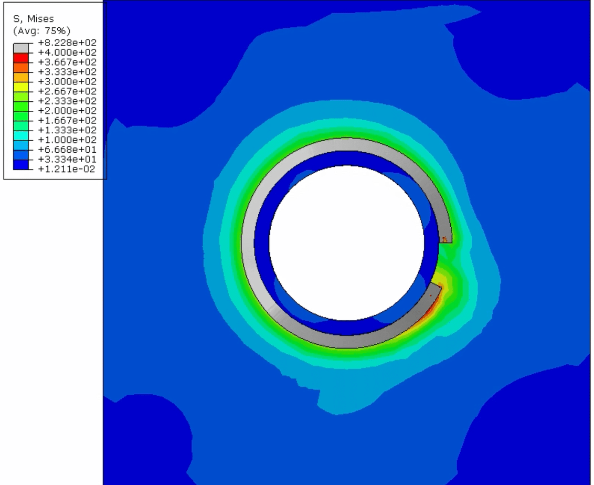Pick the red stress hotspot at lower ring end
This screenshot has width=594, height=485.
click(430, 309)
